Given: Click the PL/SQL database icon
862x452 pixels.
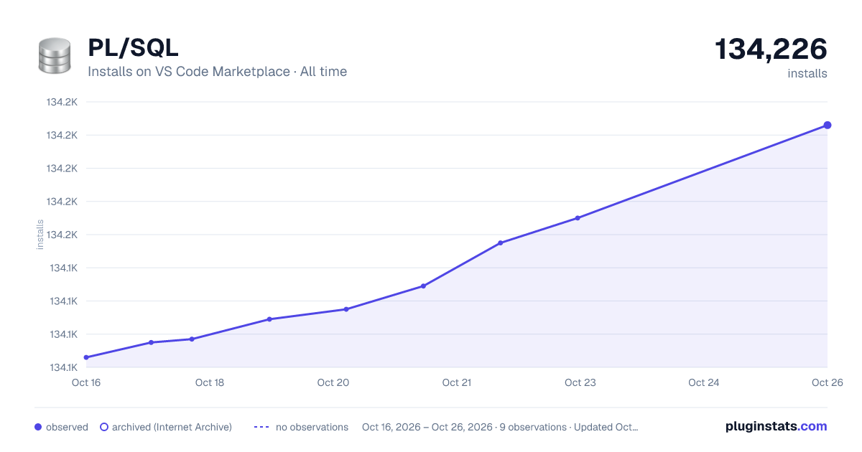Looking at the screenshot, I should click(53, 55).
